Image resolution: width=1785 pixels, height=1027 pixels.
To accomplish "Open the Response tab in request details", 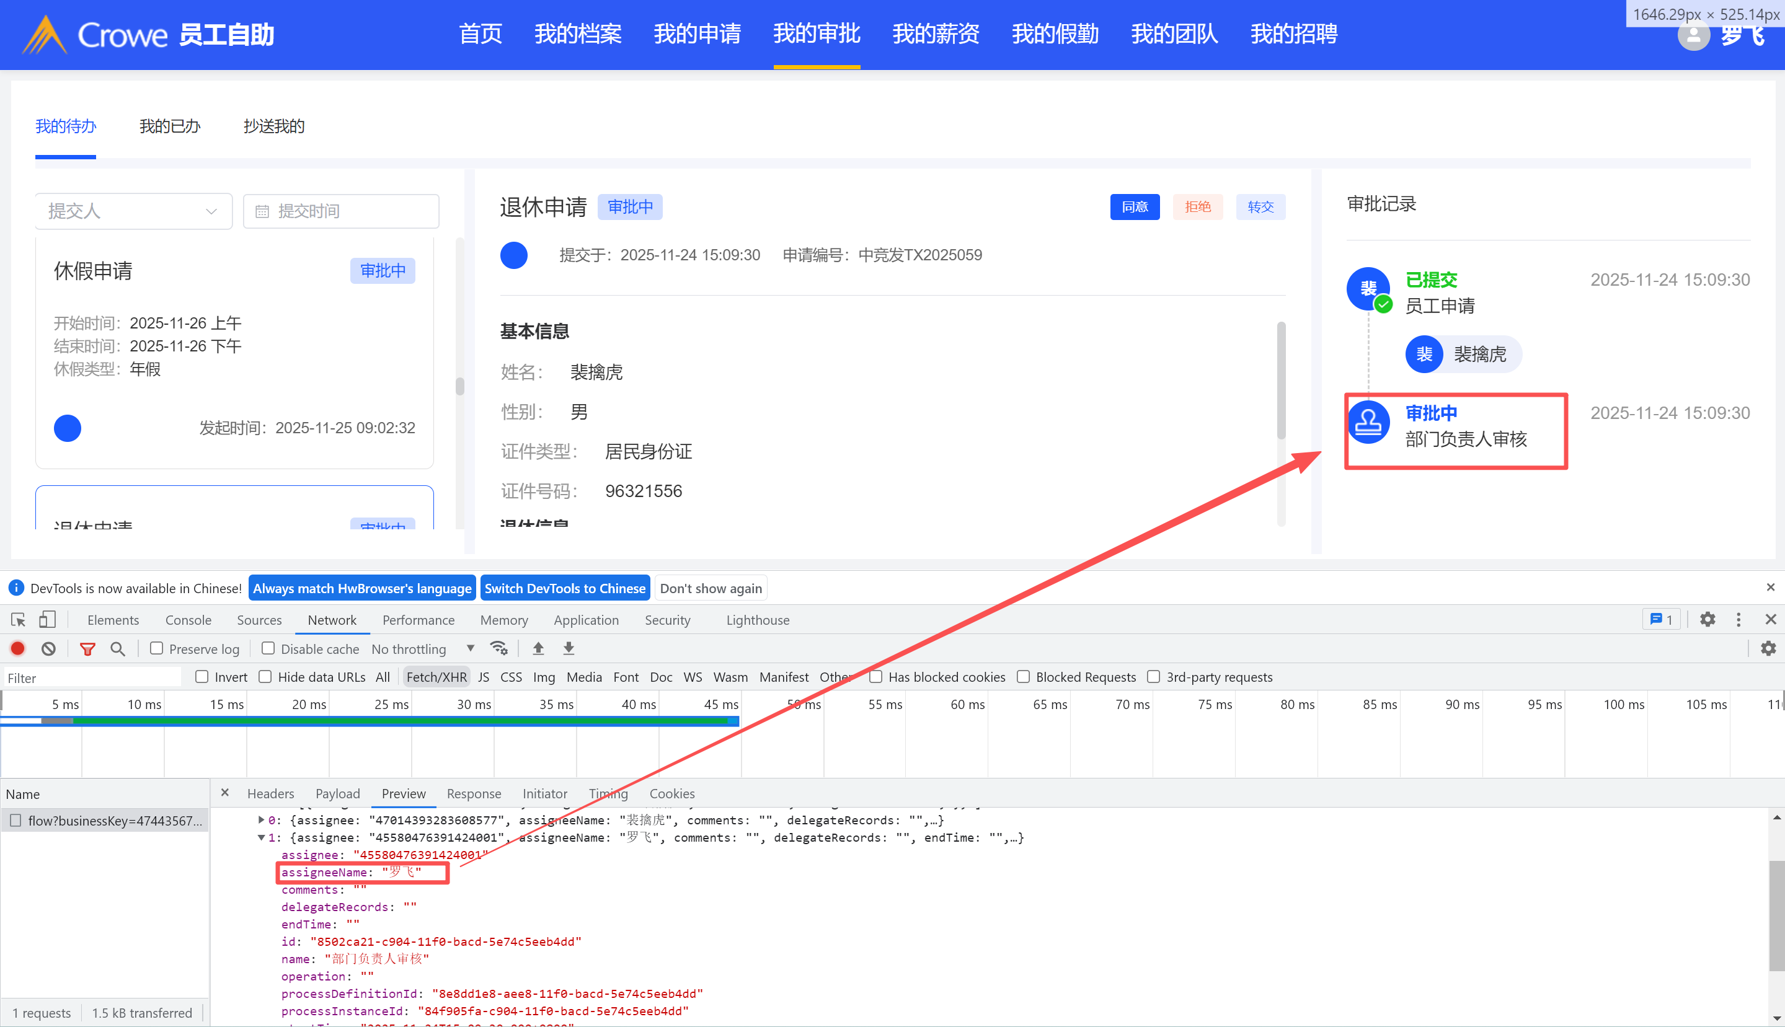I will [474, 793].
